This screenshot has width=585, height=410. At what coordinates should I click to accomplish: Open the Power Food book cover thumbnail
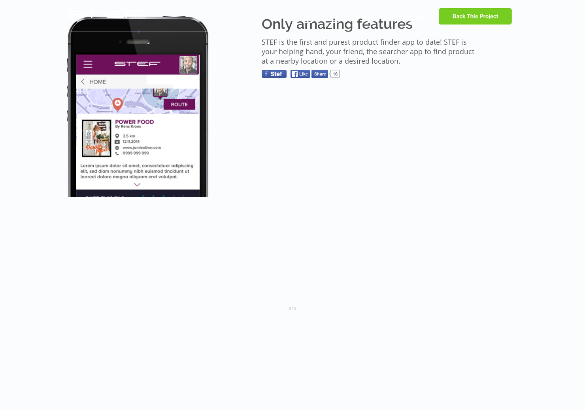pyautogui.click(x=96, y=138)
